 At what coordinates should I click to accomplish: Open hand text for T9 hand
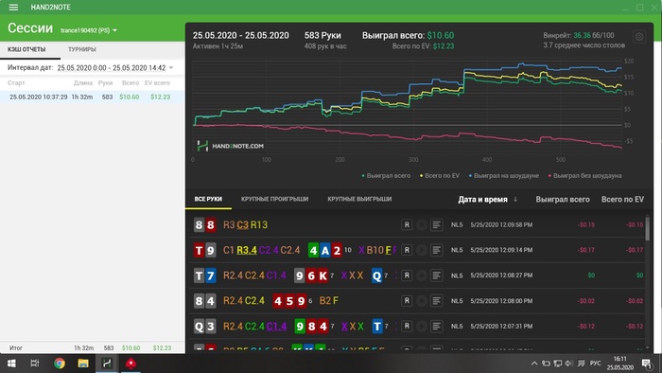click(x=437, y=250)
